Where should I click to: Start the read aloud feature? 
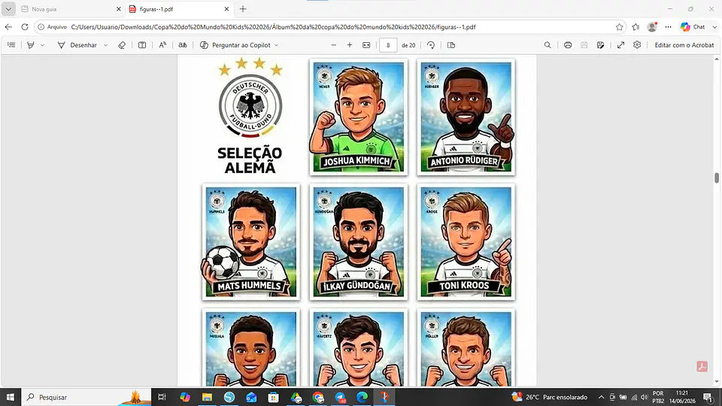[162, 45]
